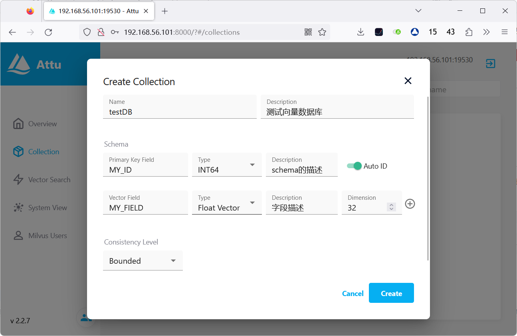Select the 192.168.56.101:19530 - Attu tab

pyautogui.click(x=99, y=11)
